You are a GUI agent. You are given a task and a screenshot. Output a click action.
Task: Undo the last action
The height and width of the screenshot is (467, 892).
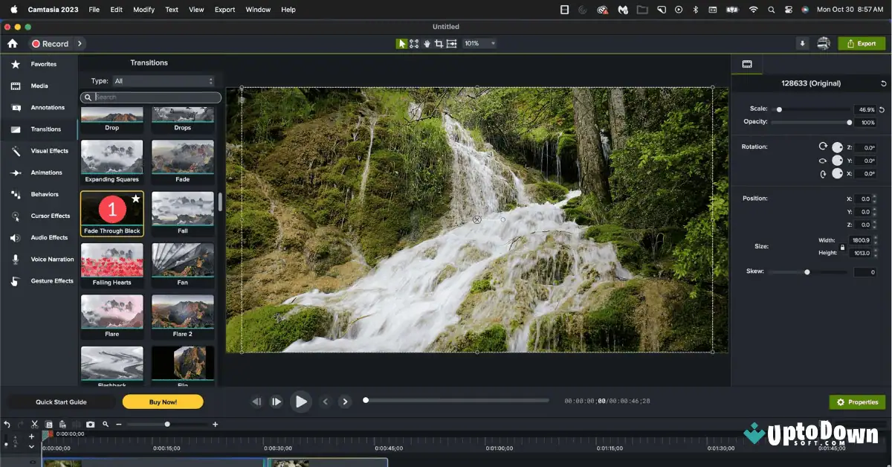pyautogui.click(x=7, y=424)
